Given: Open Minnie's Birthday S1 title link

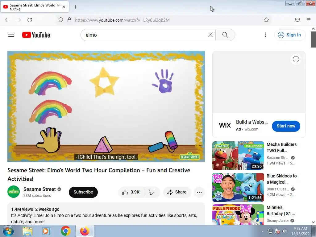Looking at the screenshot, I should pos(281,210).
